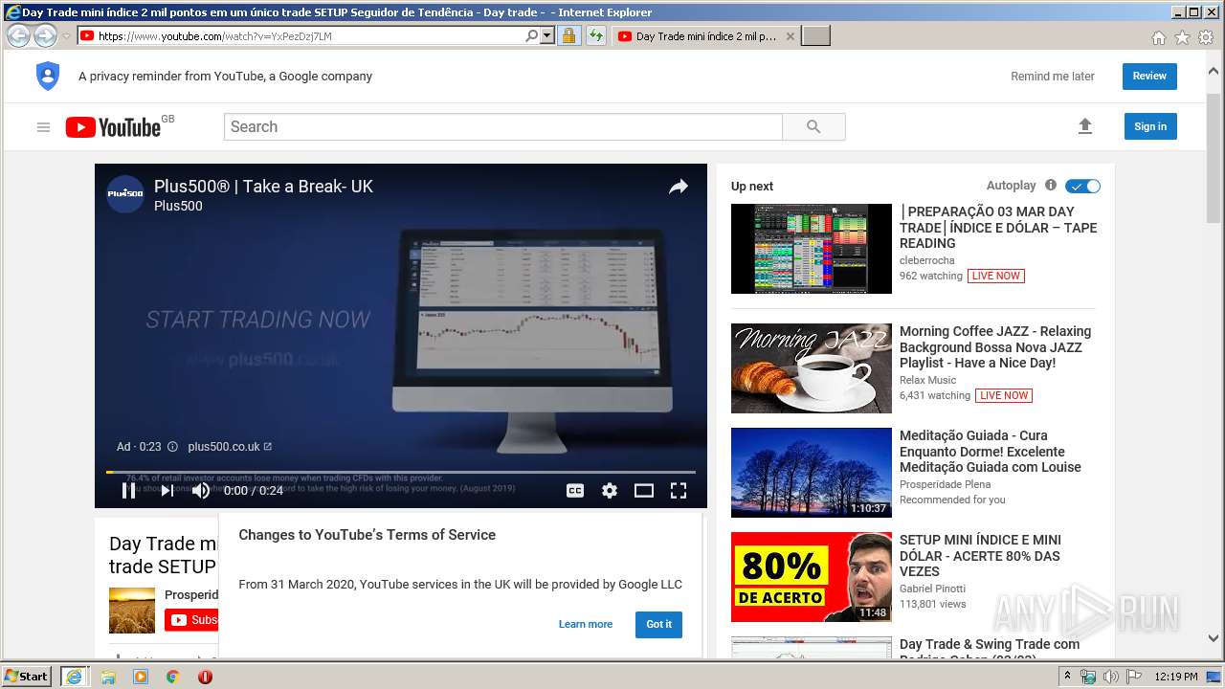This screenshot has width=1225, height=689.
Task: Click the Got it button
Action: pyautogui.click(x=658, y=624)
